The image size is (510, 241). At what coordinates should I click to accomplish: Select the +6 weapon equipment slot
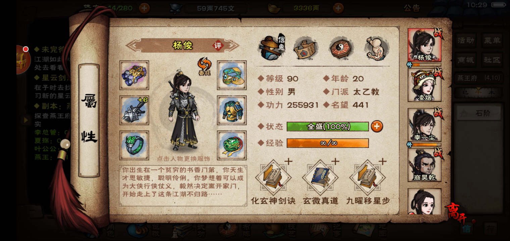coord(134,110)
